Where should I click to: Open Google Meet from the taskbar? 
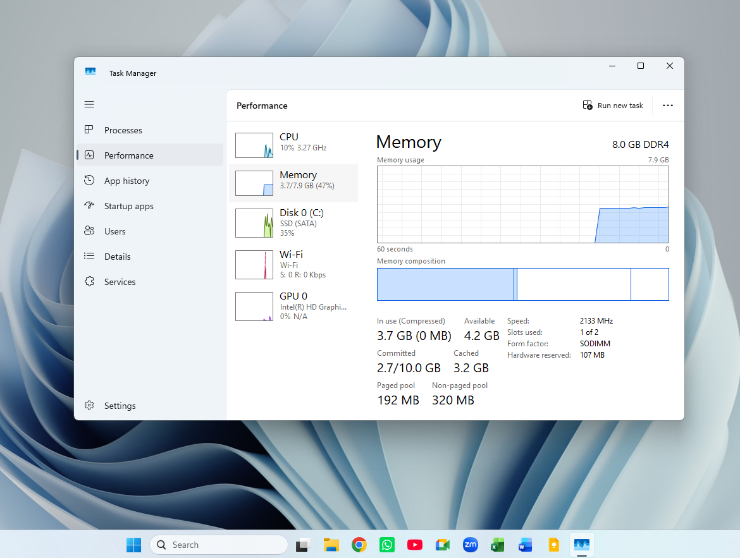pos(443,545)
